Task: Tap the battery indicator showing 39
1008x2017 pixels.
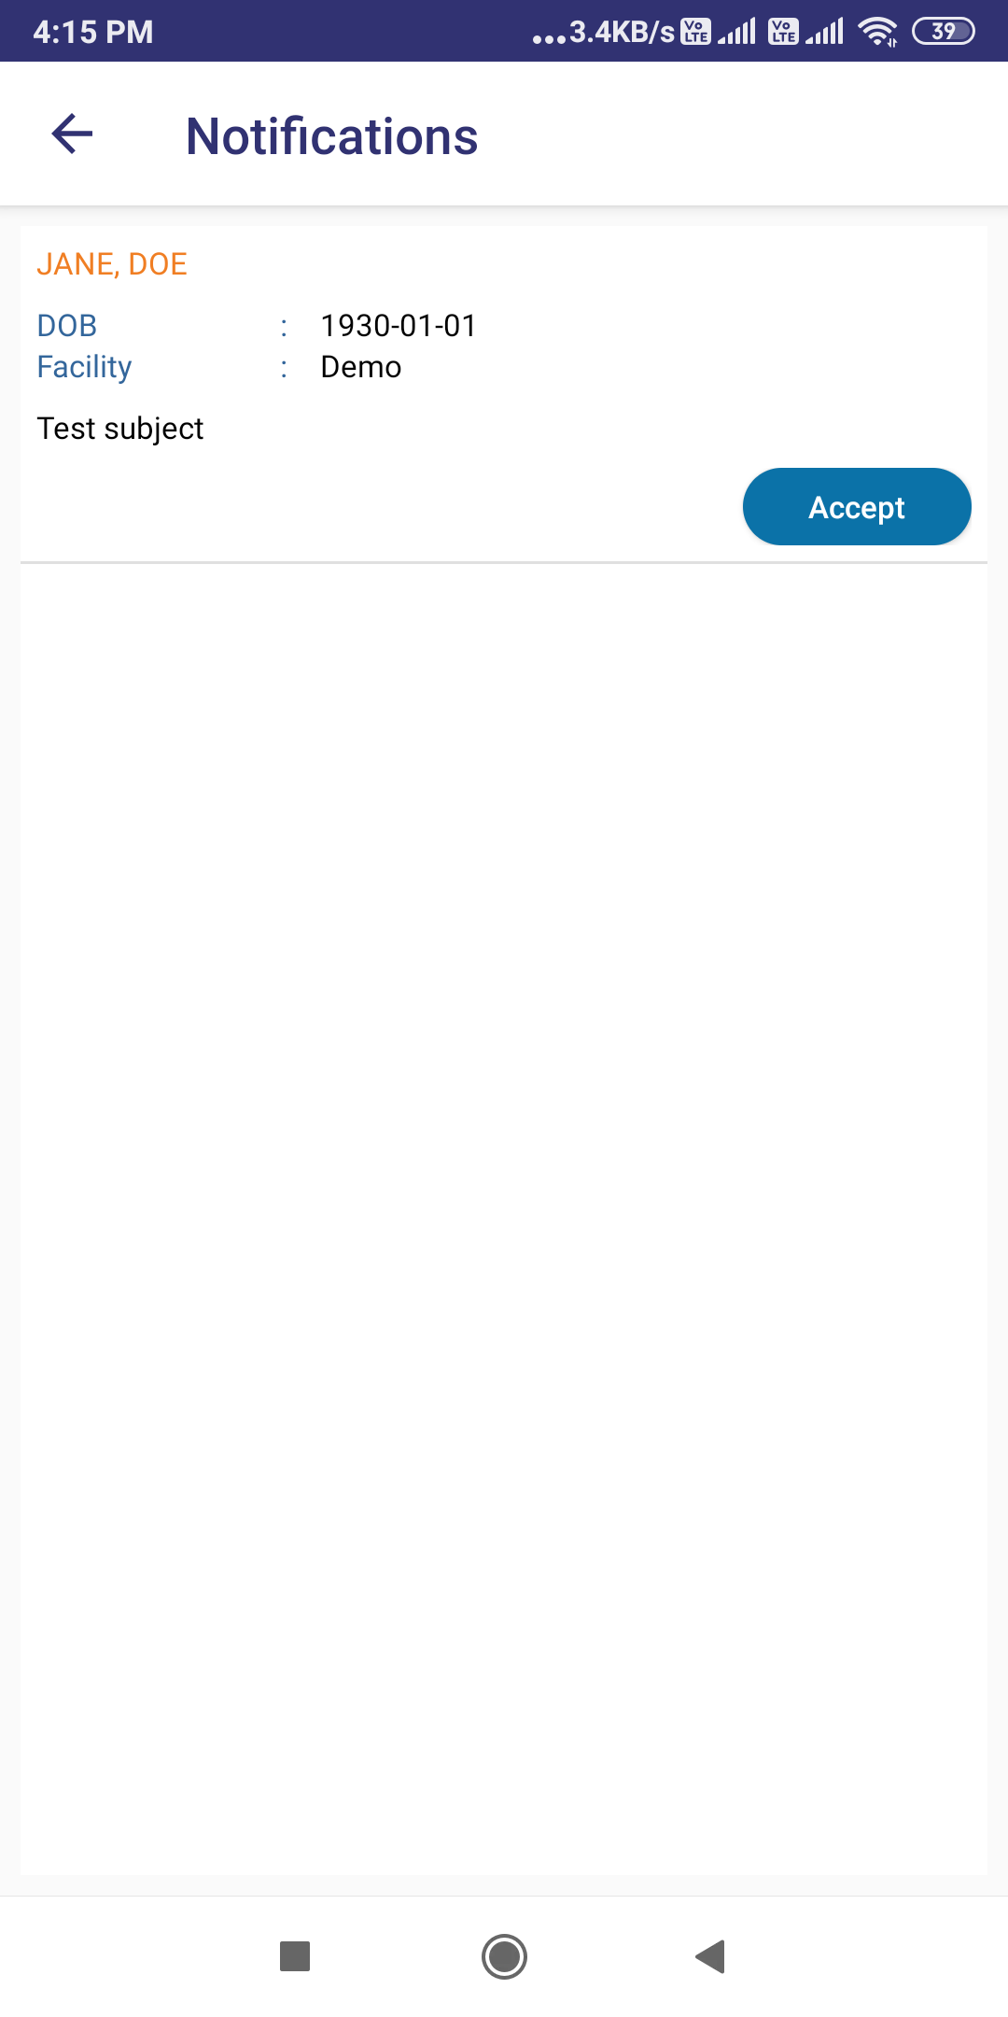Action: point(944,32)
